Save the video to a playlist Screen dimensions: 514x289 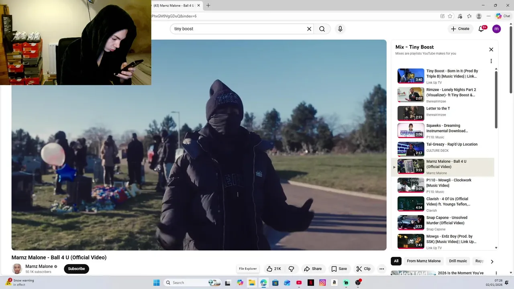pos(339,269)
